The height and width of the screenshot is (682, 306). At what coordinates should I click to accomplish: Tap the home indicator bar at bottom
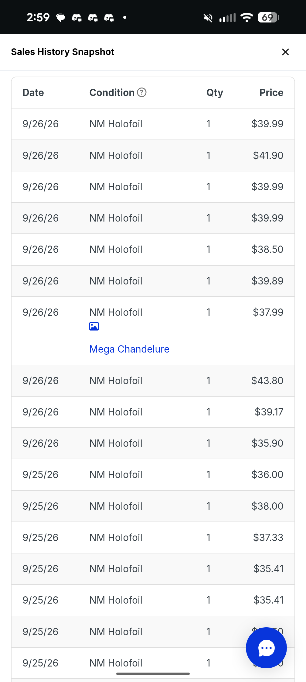(153, 674)
